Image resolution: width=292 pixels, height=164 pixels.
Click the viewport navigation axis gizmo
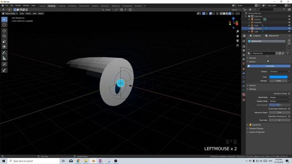(x=233, y=23)
